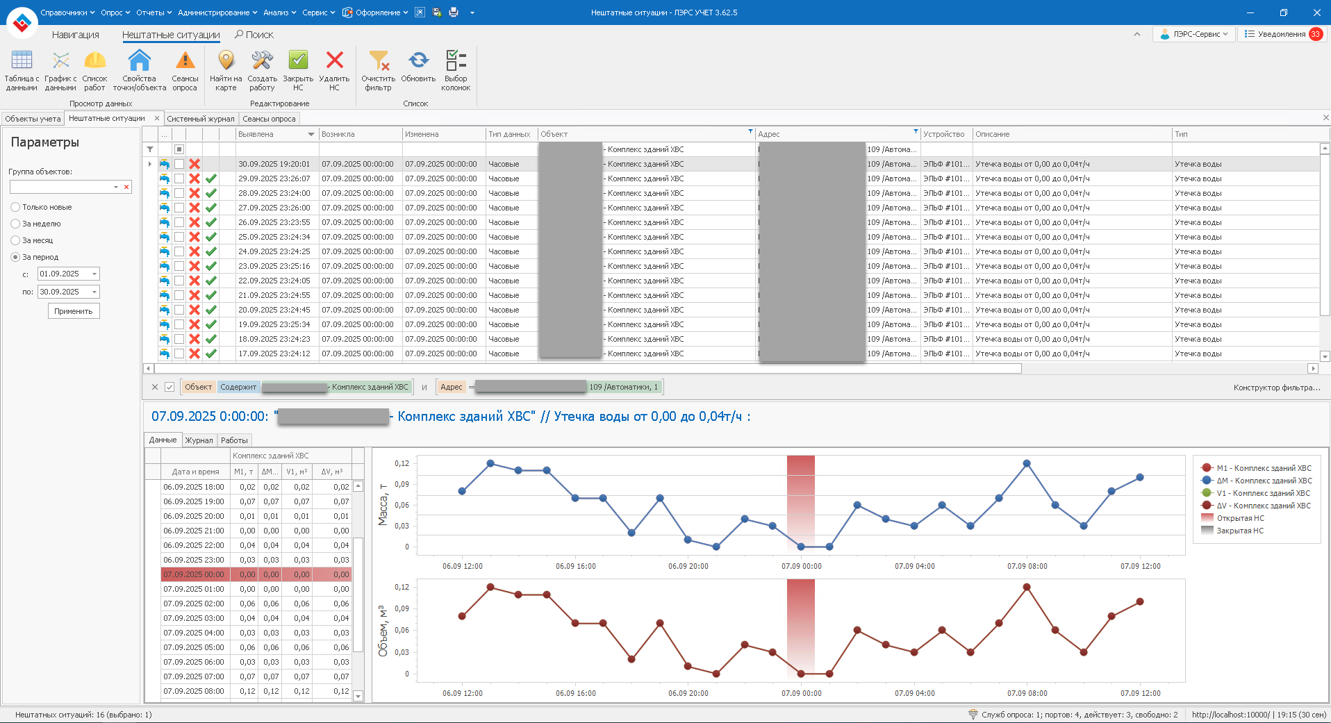Viewport: 1331px width, 723px height.
Task: Click the Открытая НС legend color swatch
Action: [1207, 518]
